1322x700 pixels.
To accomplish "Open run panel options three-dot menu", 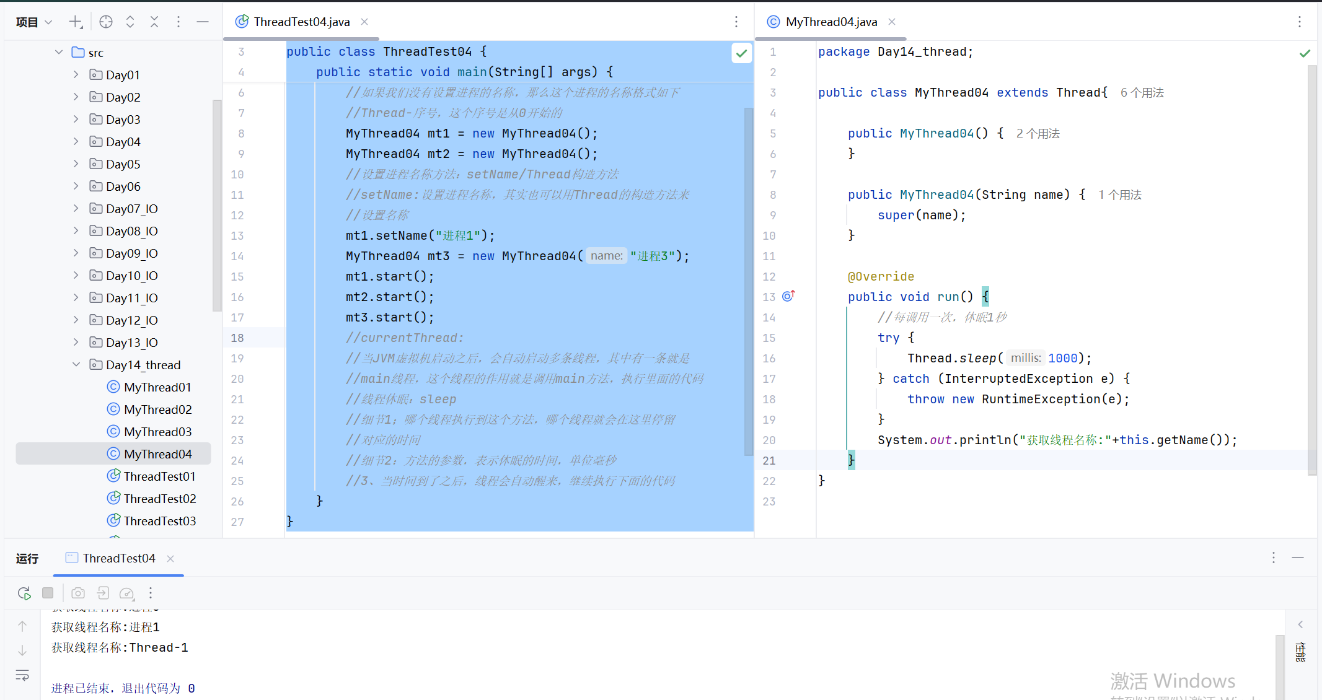I will click(1274, 558).
